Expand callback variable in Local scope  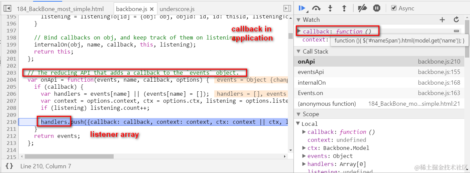(304, 132)
